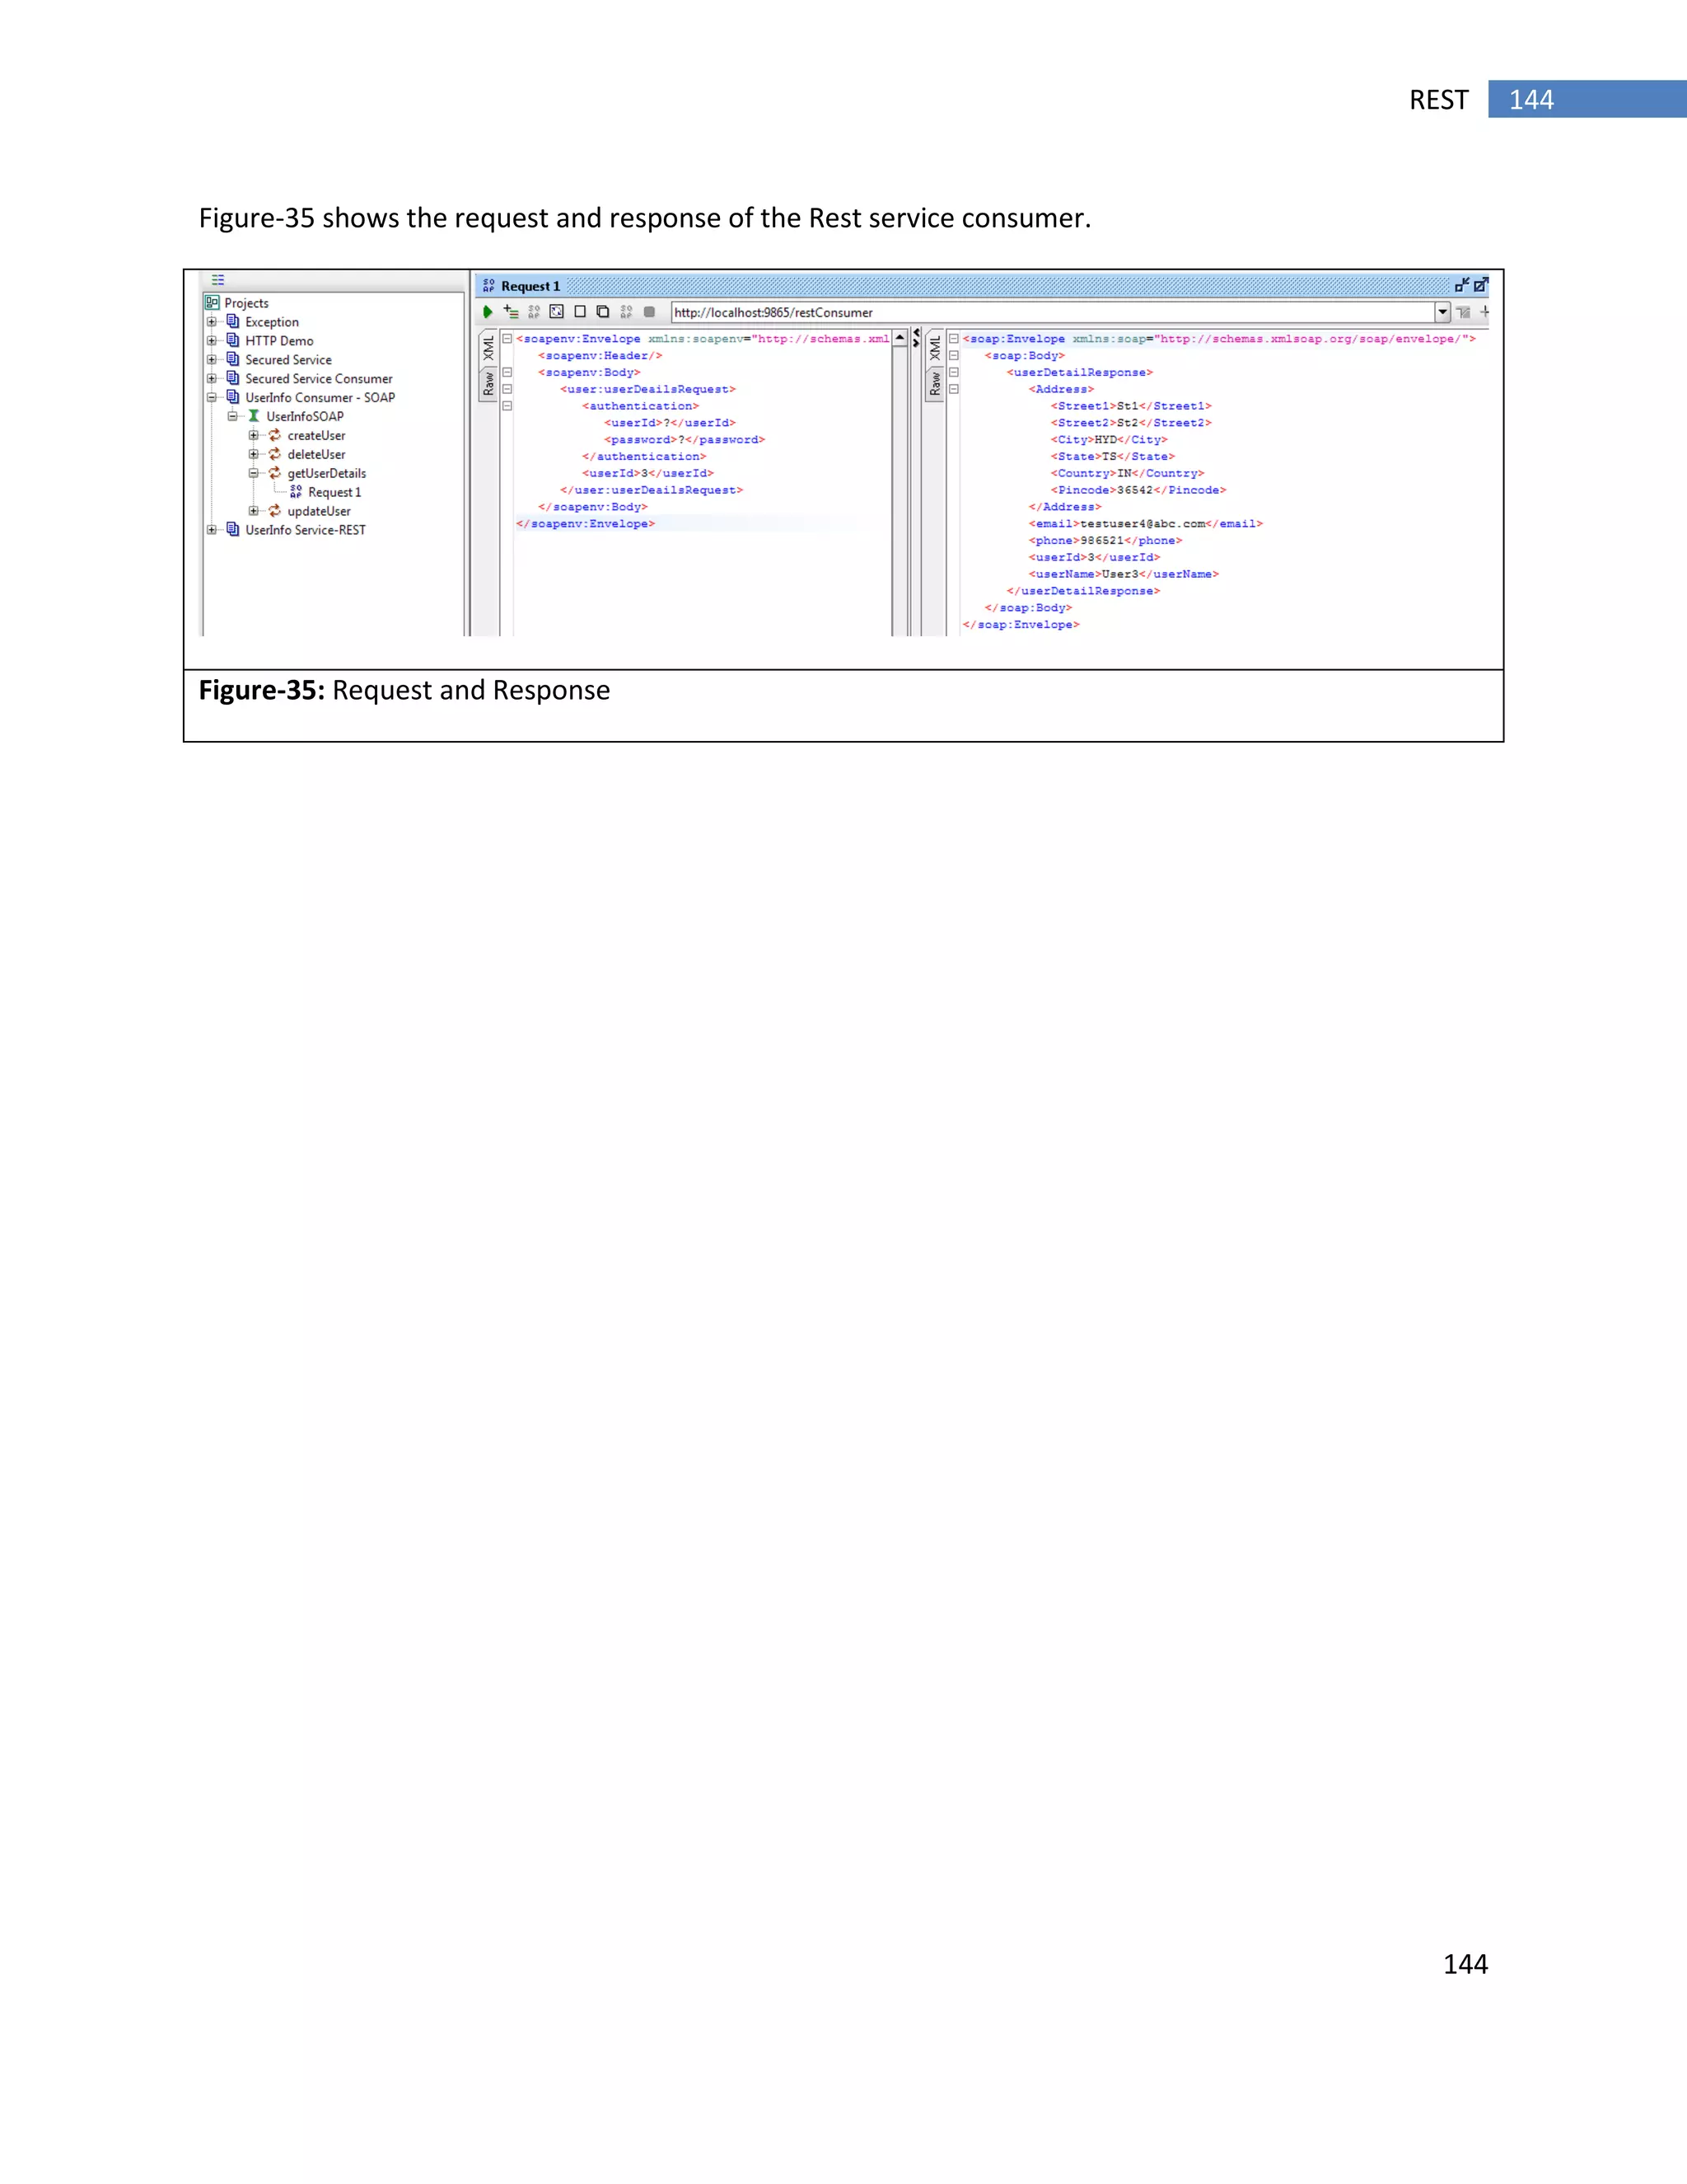
Task: Collapse the getUserDetails operation node
Action: [254, 473]
